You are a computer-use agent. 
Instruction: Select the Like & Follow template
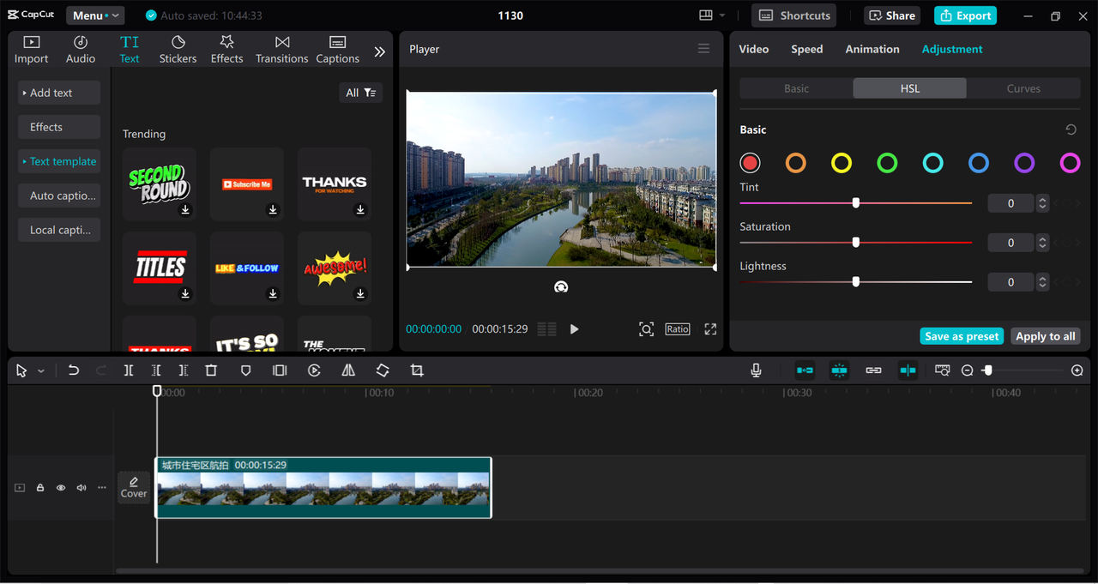pos(247,268)
